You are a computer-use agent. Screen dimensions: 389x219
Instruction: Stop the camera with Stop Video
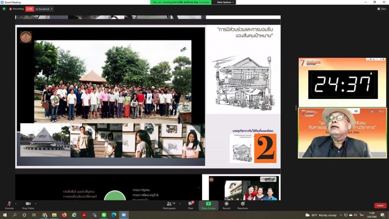pyautogui.click(x=28, y=205)
